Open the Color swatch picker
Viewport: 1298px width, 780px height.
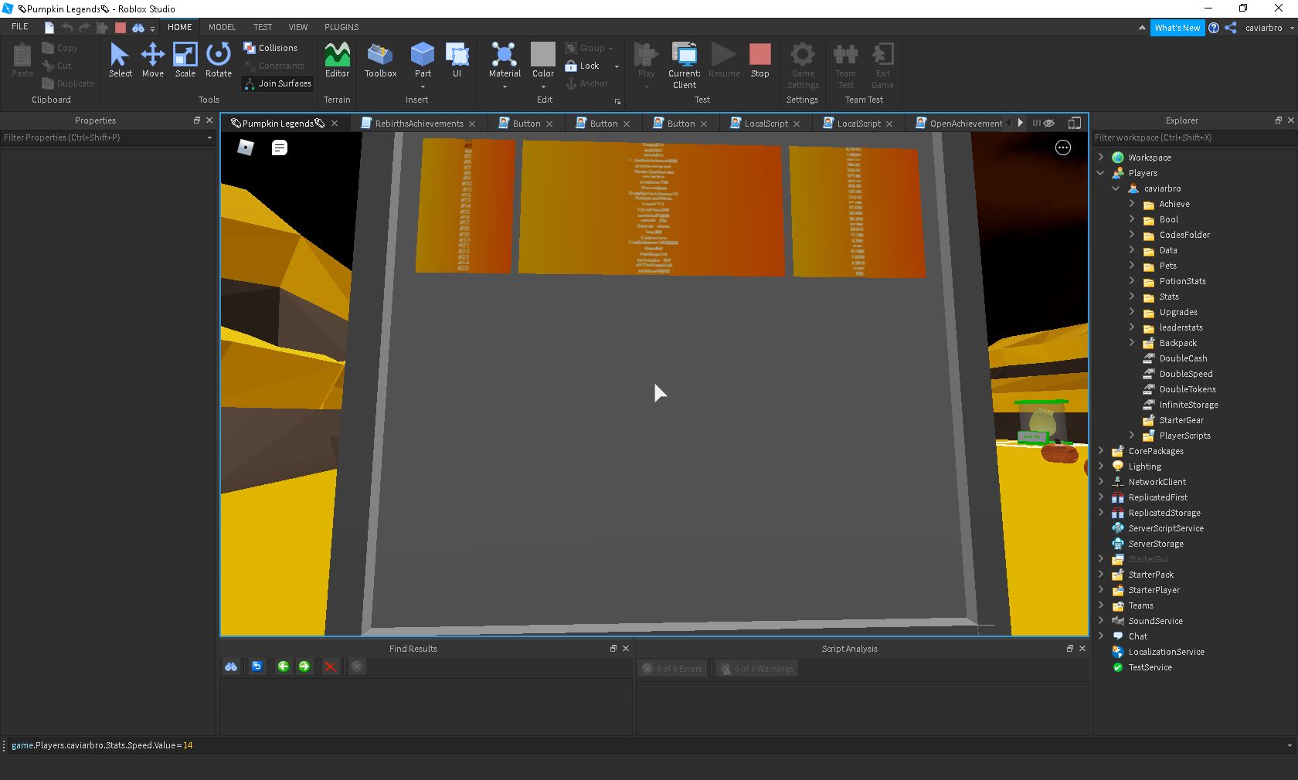click(543, 60)
